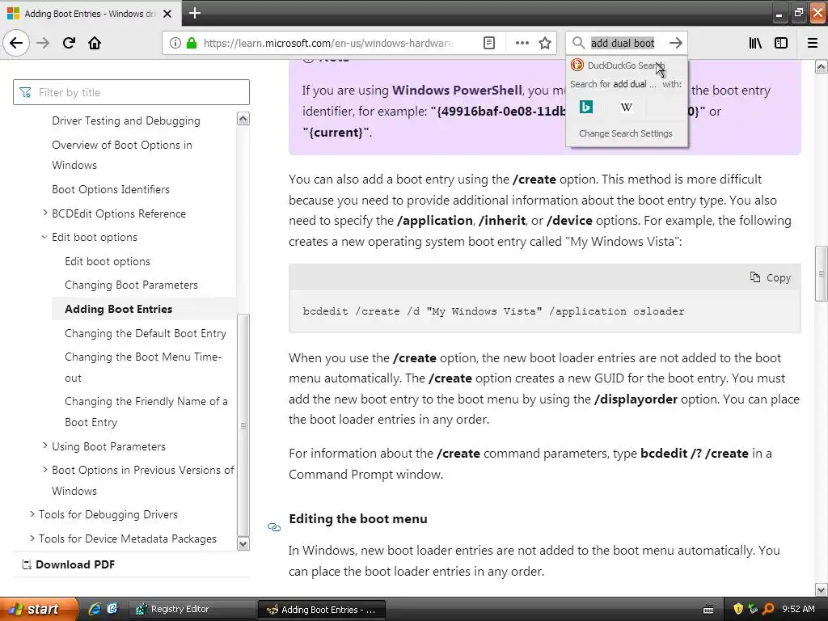828x621 pixels.
Task: Switch to Registry Editor in taskbar
Action: [x=191, y=610]
